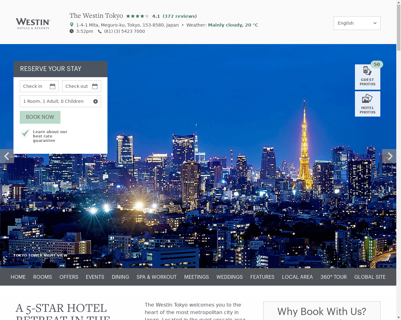
Task: Open the ROOMS menu item
Action: (x=43, y=277)
